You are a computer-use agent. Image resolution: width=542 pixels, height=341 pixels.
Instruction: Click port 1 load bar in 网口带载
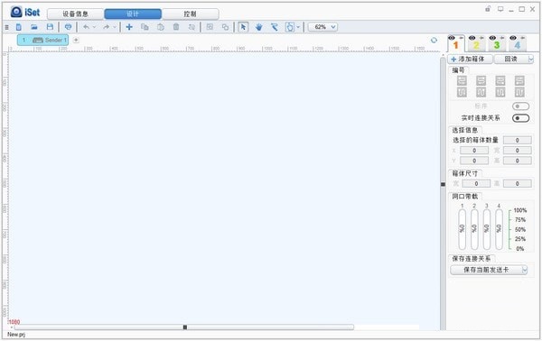pos(462,229)
